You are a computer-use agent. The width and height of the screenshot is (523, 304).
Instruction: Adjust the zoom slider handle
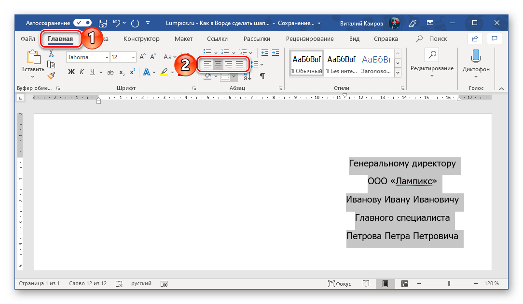point(449,284)
